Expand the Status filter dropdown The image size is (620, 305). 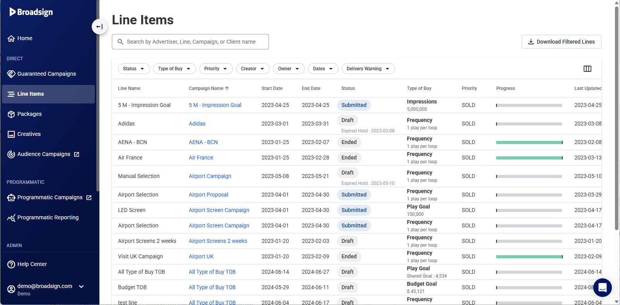(134, 69)
